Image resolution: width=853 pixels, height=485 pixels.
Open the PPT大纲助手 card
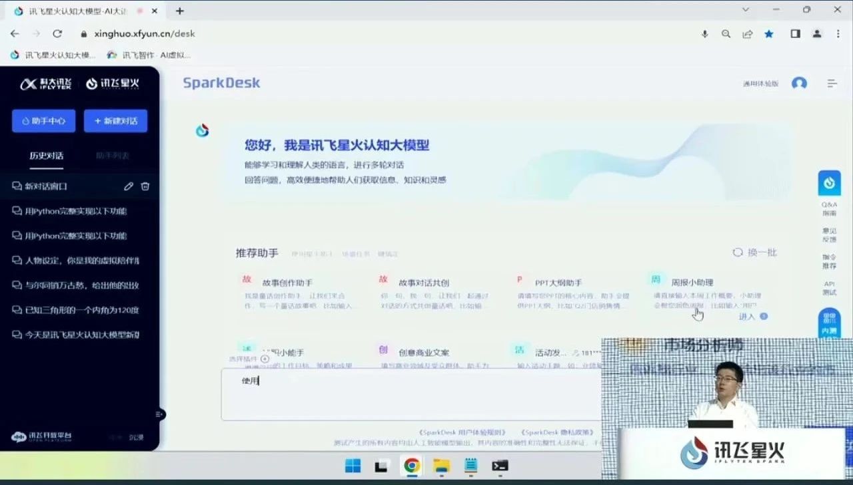[x=573, y=293]
